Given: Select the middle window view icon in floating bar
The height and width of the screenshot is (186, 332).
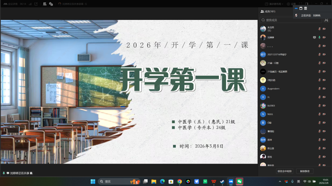Looking at the screenshot, I should 301,8.
